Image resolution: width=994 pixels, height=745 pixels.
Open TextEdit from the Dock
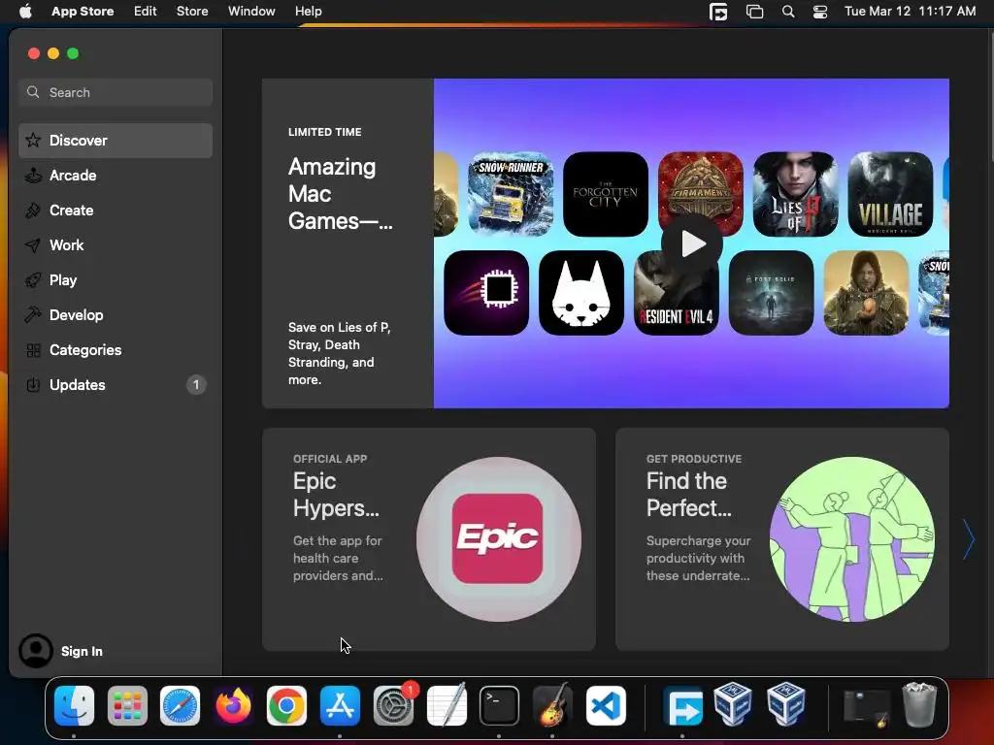click(x=447, y=705)
